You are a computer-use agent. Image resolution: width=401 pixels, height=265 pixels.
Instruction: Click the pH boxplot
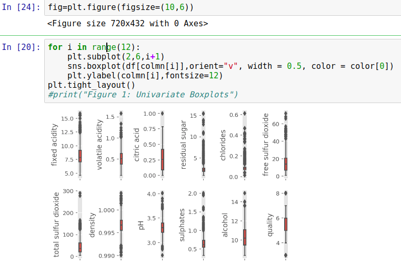click(163, 224)
